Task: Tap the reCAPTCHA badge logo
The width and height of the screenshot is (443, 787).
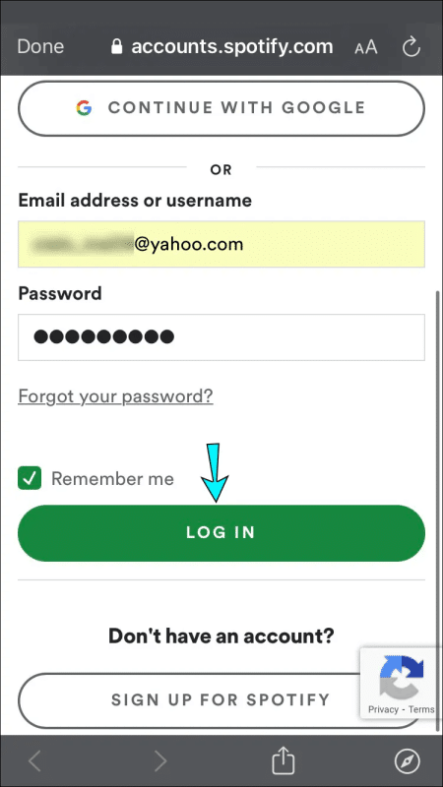Action: [x=402, y=677]
